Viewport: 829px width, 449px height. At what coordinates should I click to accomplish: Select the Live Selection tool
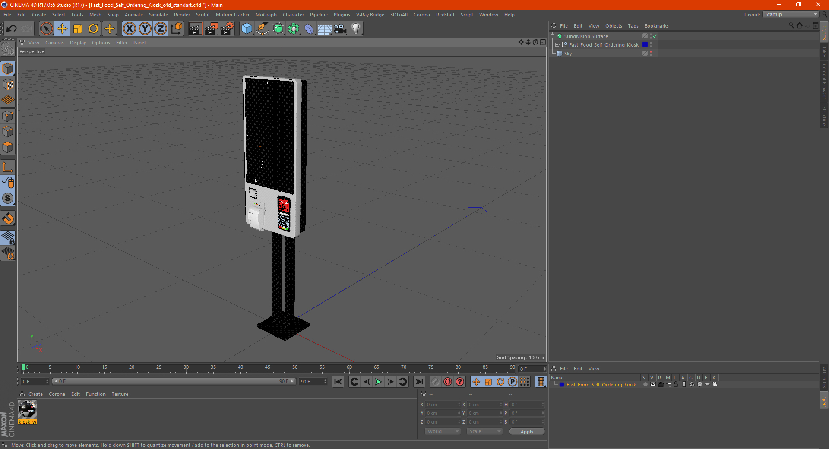pos(46,29)
